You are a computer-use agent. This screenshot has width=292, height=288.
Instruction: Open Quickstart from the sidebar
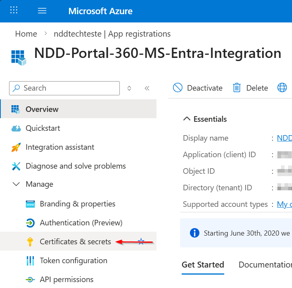pos(43,128)
